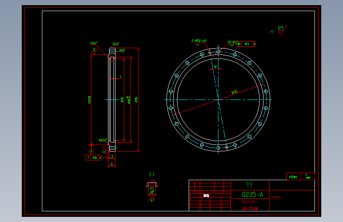Click the 10° angle dimension
This screenshot has height=222, width=343.
coord(216,67)
